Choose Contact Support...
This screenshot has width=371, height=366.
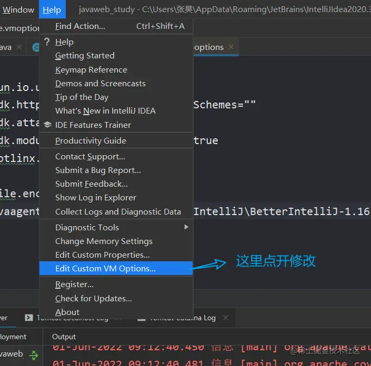[x=116, y=157]
